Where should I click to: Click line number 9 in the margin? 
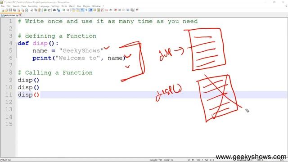pyautogui.click(x=11, y=80)
